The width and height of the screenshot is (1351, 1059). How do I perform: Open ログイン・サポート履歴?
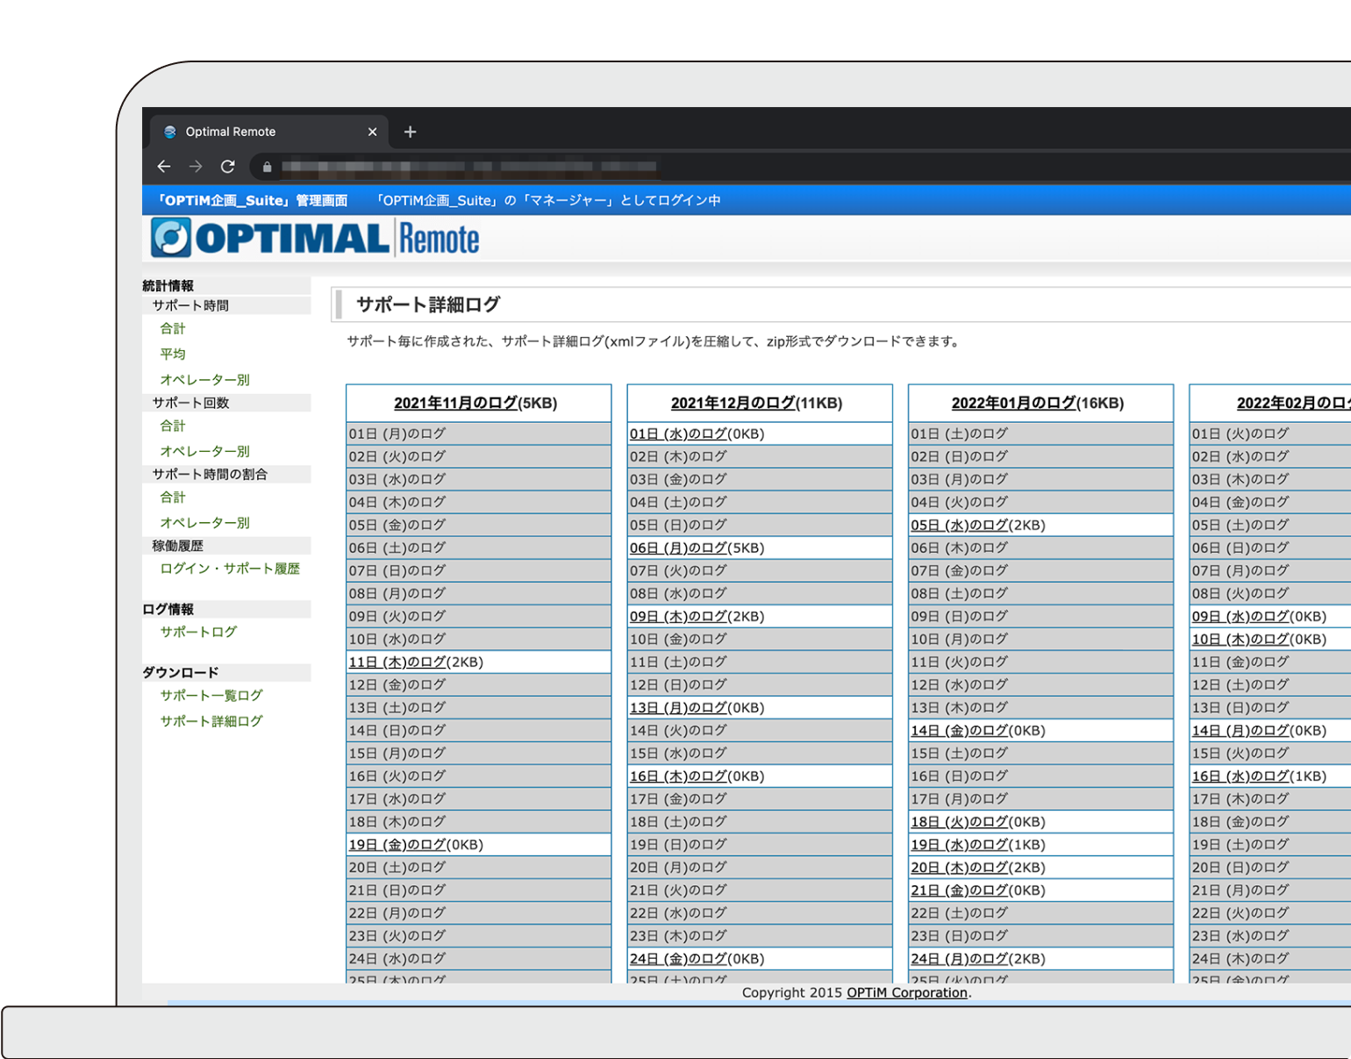pos(230,568)
